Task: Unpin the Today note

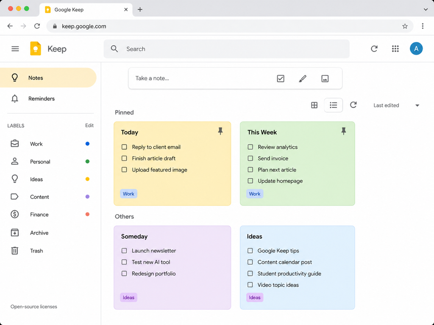Action: click(220, 131)
